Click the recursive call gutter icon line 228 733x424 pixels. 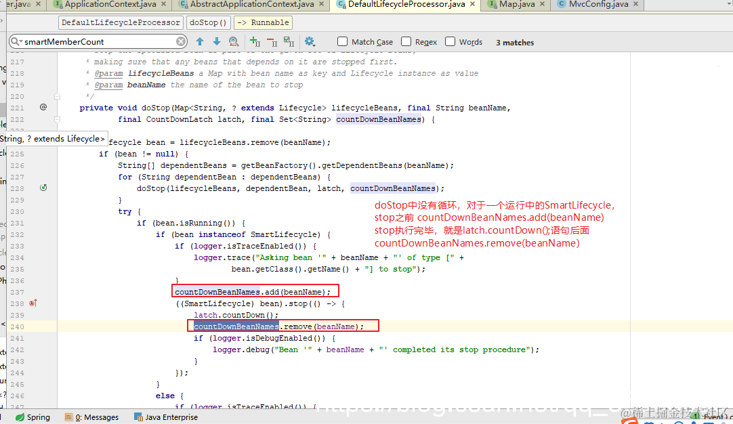click(x=43, y=188)
